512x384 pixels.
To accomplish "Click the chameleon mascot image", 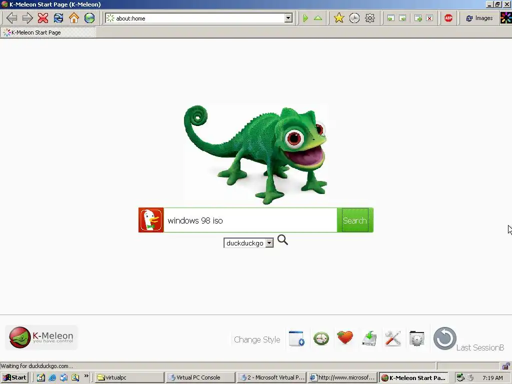I will pos(256,154).
